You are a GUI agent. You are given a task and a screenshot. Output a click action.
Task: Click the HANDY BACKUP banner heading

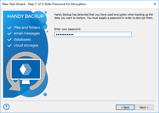[25, 17]
